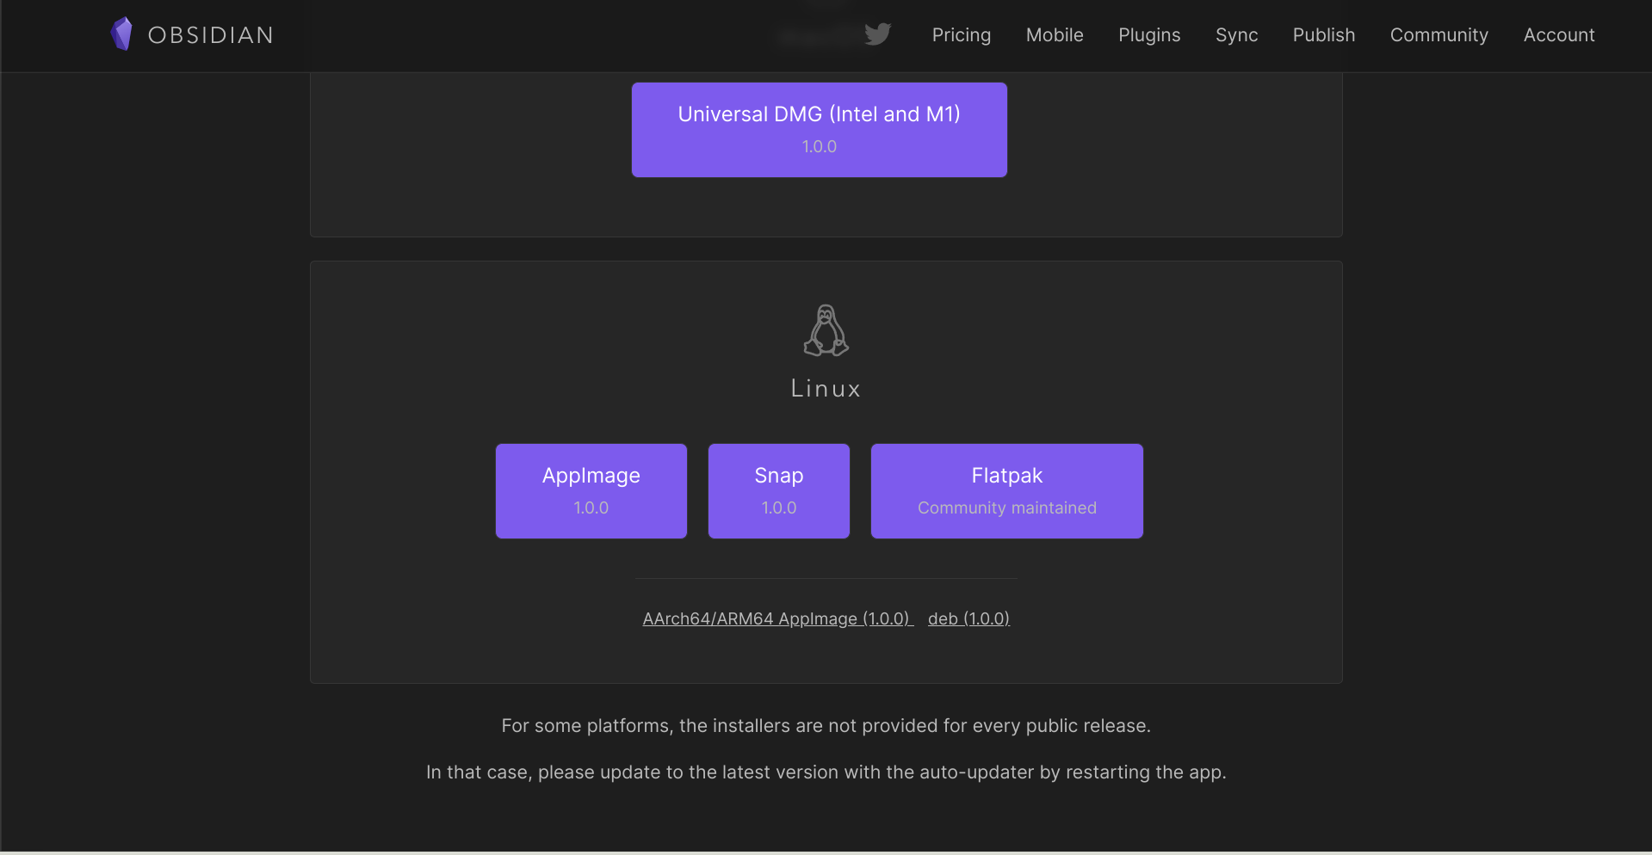Viewport: 1652px width, 855px height.
Task: Download the AArch64/ARM64 AppImage link
Action: [x=777, y=618]
